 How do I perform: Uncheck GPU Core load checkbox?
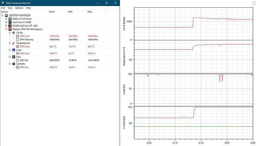18,53
